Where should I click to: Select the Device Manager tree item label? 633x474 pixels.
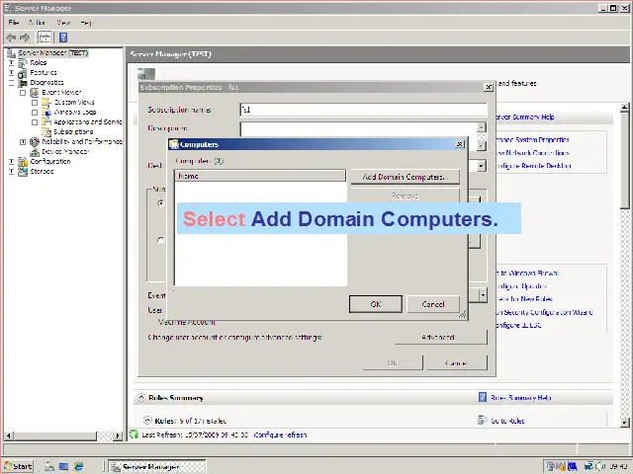(65, 151)
